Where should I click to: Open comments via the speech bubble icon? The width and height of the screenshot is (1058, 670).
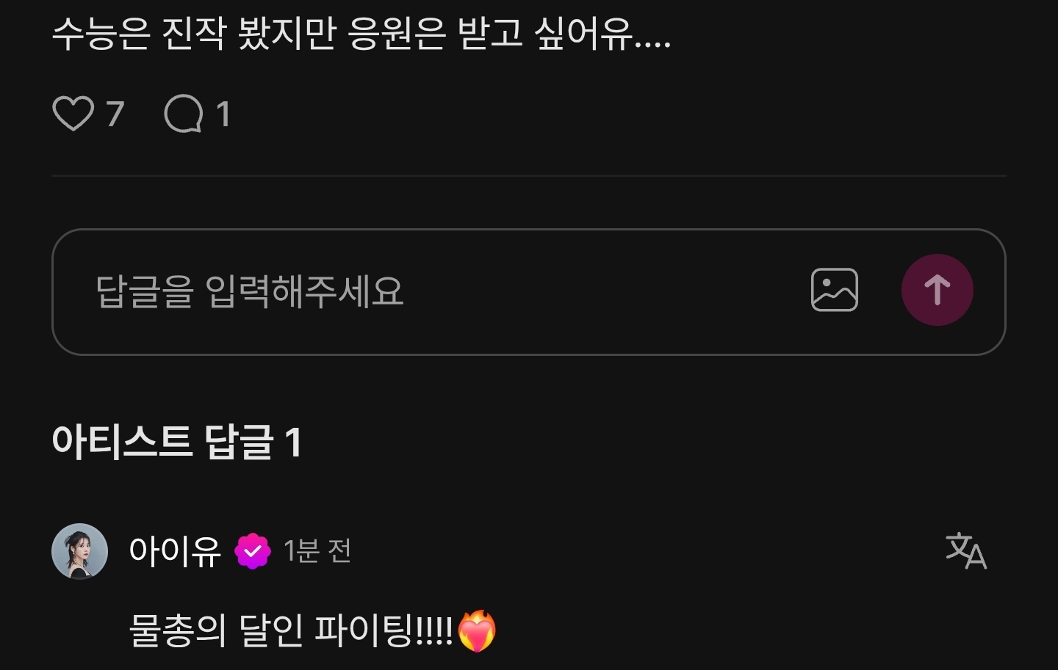(184, 114)
